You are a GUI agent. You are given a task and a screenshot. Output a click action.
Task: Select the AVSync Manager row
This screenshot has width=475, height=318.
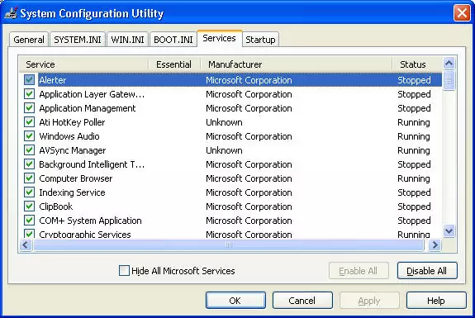tap(230, 150)
